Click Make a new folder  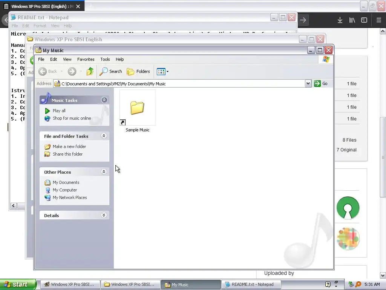click(x=69, y=147)
